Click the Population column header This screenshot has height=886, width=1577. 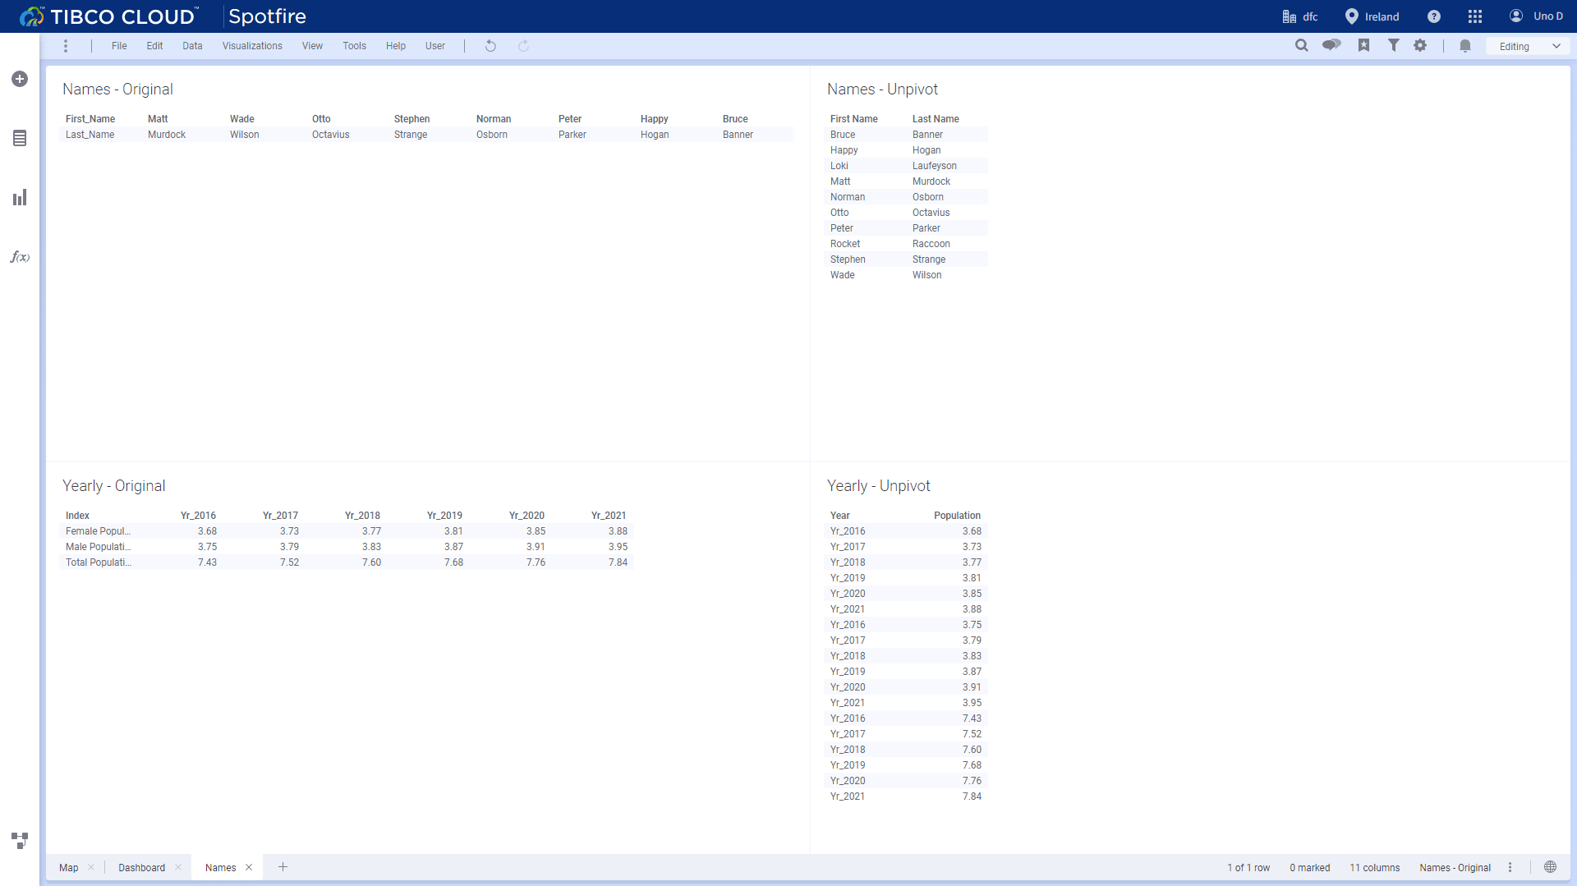[957, 516]
